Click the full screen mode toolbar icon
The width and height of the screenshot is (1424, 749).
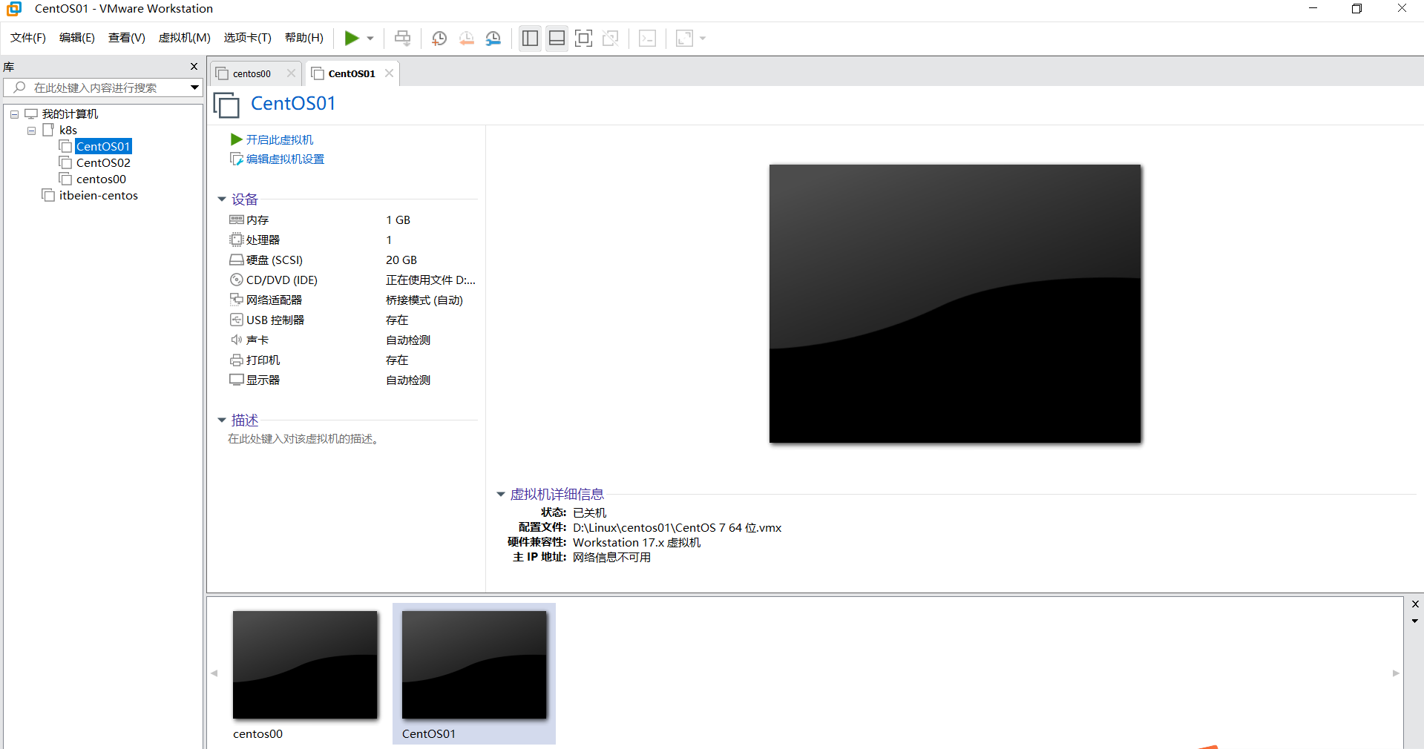point(584,38)
